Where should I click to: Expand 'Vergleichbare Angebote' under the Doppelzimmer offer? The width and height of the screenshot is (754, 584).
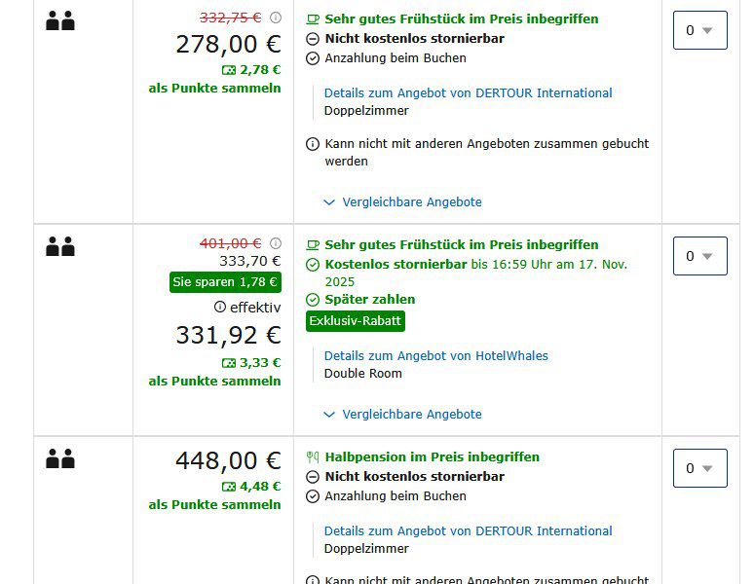tap(402, 201)
